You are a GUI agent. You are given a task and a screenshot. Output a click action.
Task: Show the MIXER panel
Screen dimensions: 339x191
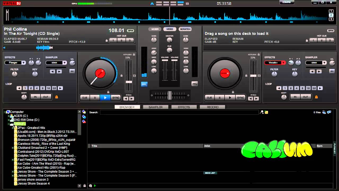point(155,29)
